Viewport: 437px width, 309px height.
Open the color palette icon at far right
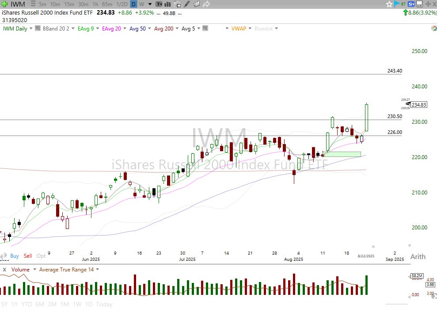click(434, 28)
